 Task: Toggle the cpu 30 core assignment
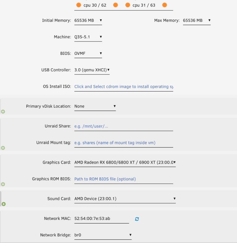79,5
